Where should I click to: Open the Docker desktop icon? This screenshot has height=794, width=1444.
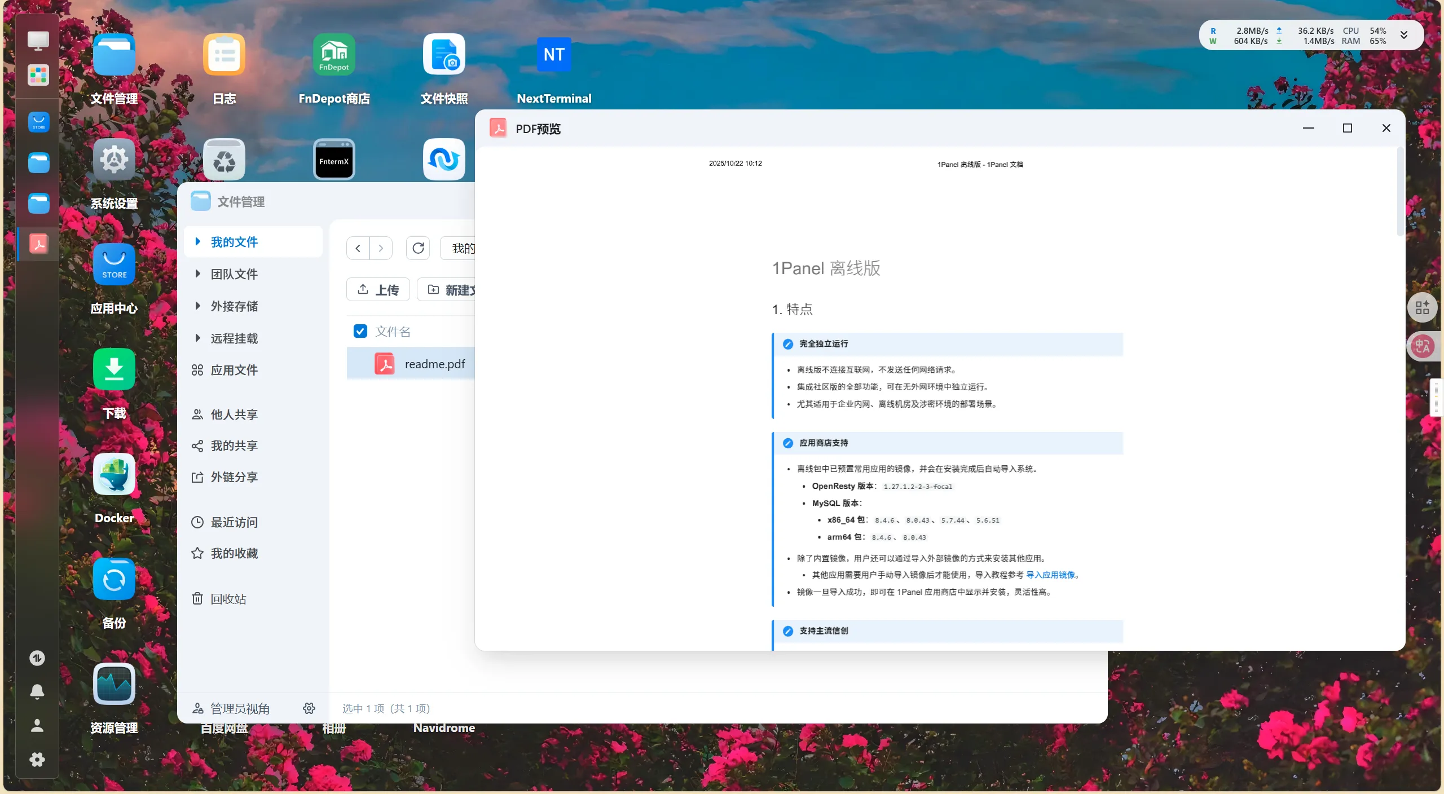point(114,475)
